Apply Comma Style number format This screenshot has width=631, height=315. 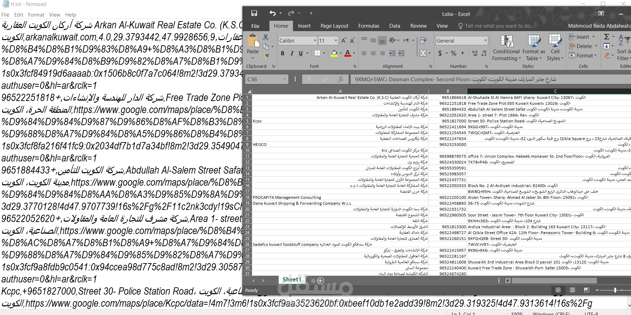pos(463,53)
